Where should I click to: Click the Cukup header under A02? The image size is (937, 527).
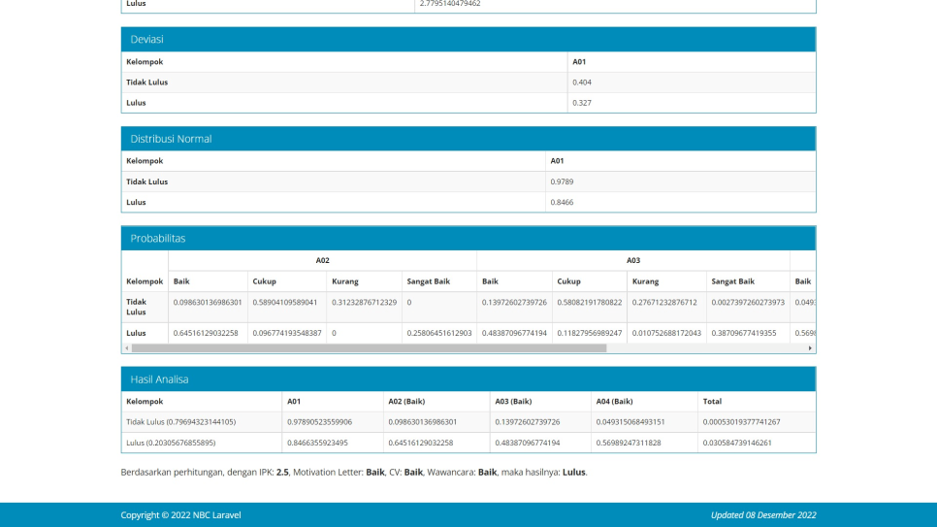pyautogui.click(x=264, y=281)
